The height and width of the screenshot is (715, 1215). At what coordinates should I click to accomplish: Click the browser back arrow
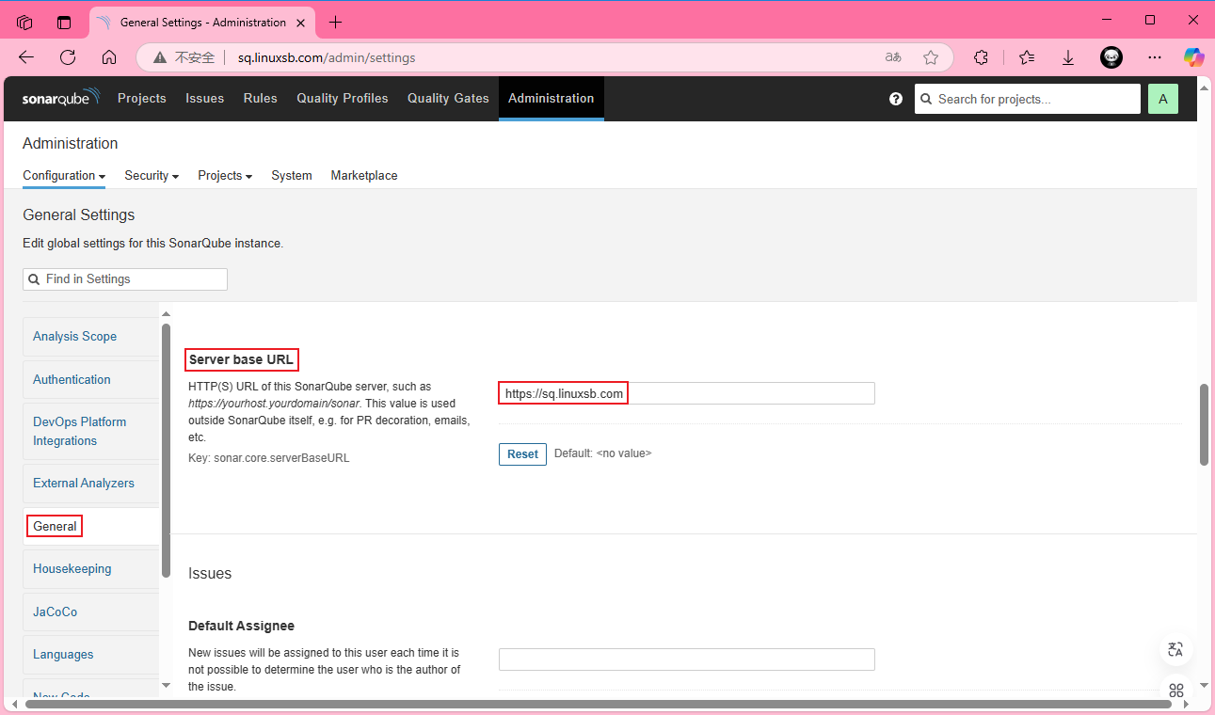(26, 57)
